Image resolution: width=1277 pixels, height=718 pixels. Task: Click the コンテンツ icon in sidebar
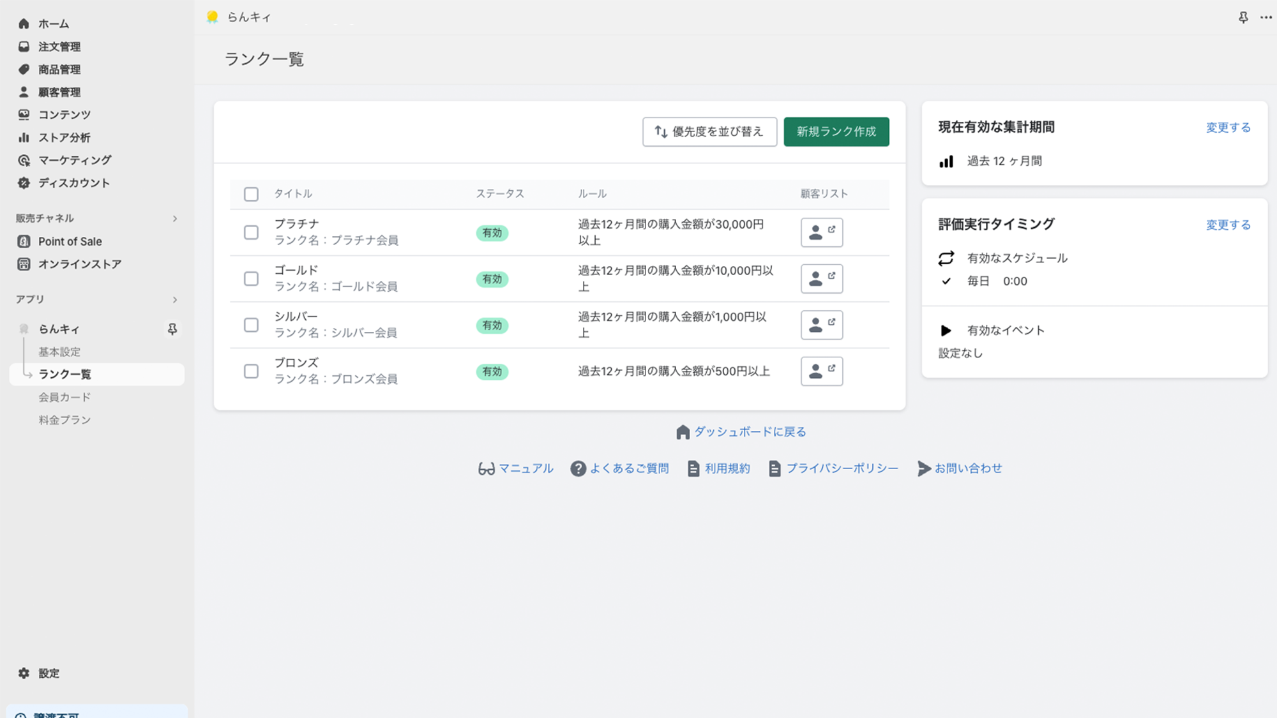click(24, 114)
